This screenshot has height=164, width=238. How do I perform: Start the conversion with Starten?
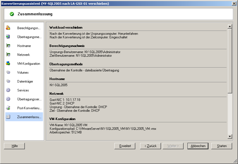pyautogui.click(x=222, y=146)
